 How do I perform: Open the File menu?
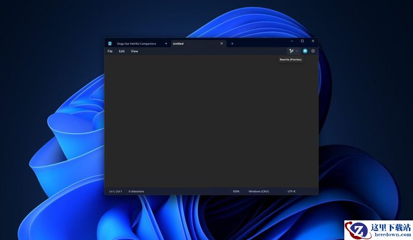(x=110, y=51)
